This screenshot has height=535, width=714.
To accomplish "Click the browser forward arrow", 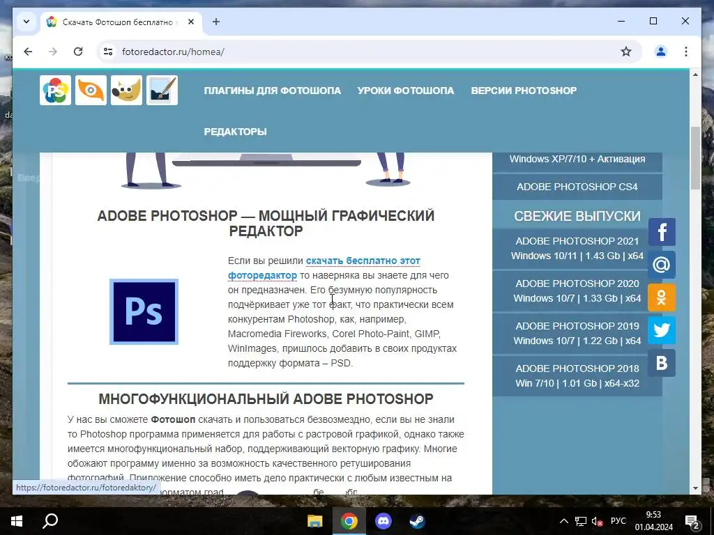I will coord(53,52).
